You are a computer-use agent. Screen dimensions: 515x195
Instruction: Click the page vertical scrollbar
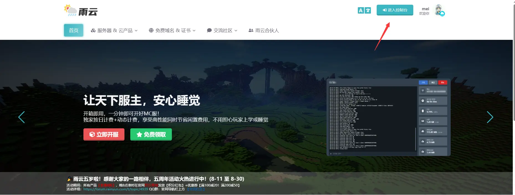click(x=514, y=63)
